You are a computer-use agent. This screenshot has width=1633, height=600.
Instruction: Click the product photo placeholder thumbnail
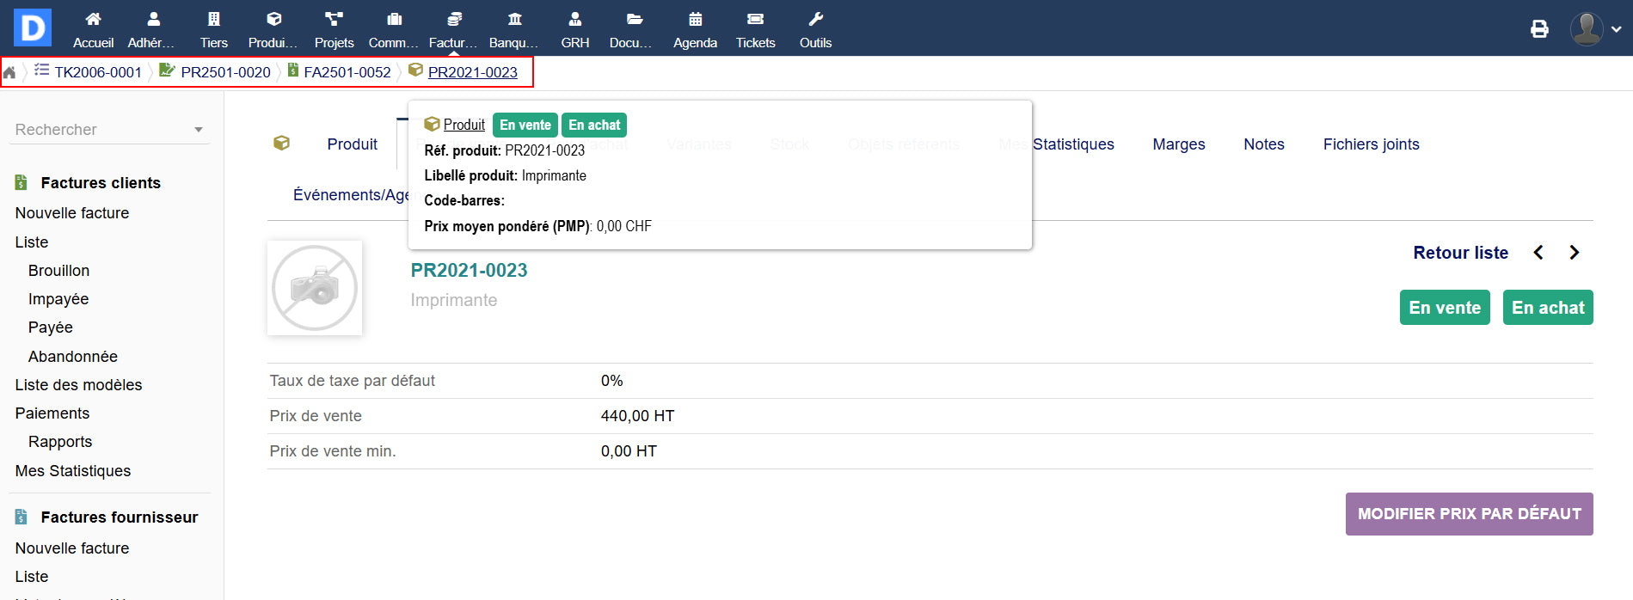point(315,288)
